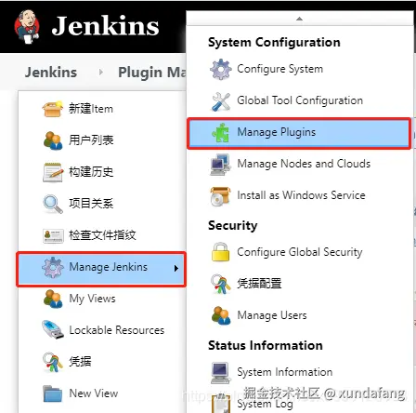Click the Jenkins butler logo icon
Image resolution: width=416 pixels, height=413 pixels.
(27, 27)
